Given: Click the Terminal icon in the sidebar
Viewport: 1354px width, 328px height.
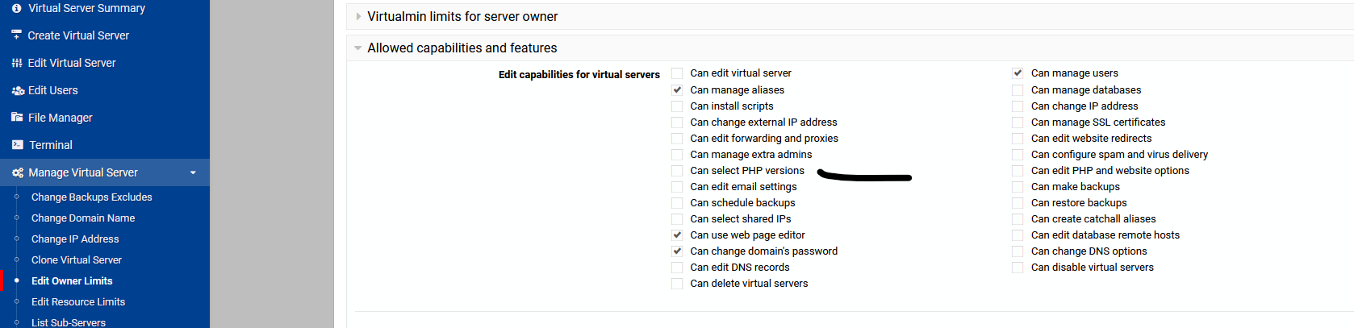Looking at the screenshot, I should tap(18, 145).
